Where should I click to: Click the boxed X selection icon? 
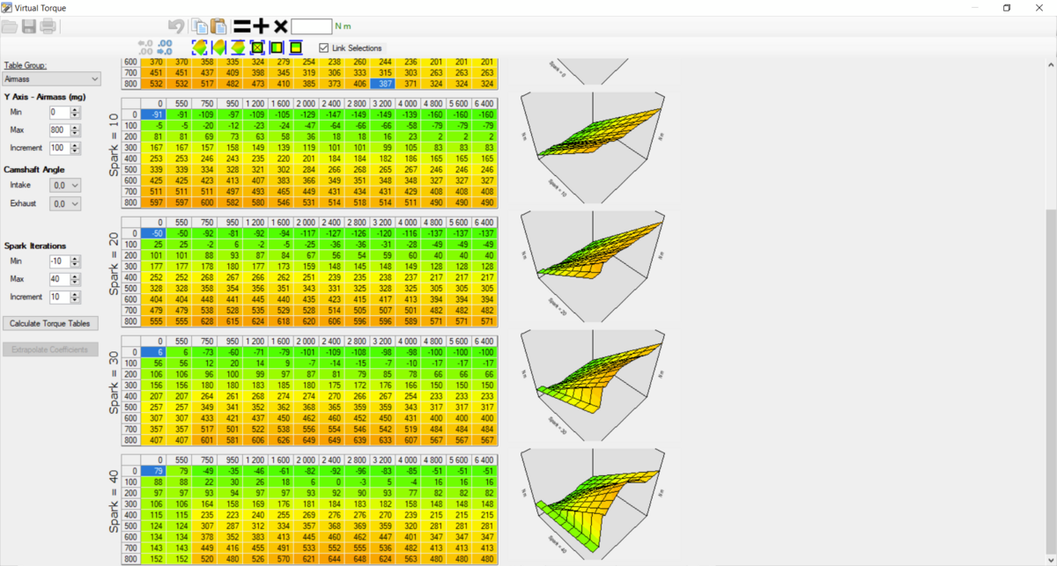coord(257,48)
